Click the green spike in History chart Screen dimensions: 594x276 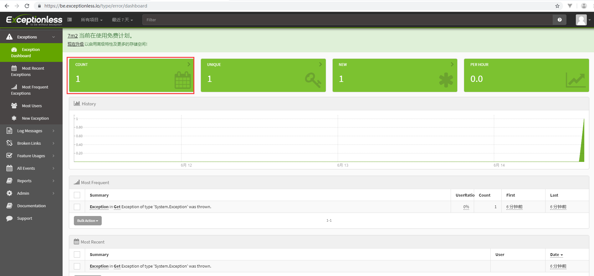point(582,147)
